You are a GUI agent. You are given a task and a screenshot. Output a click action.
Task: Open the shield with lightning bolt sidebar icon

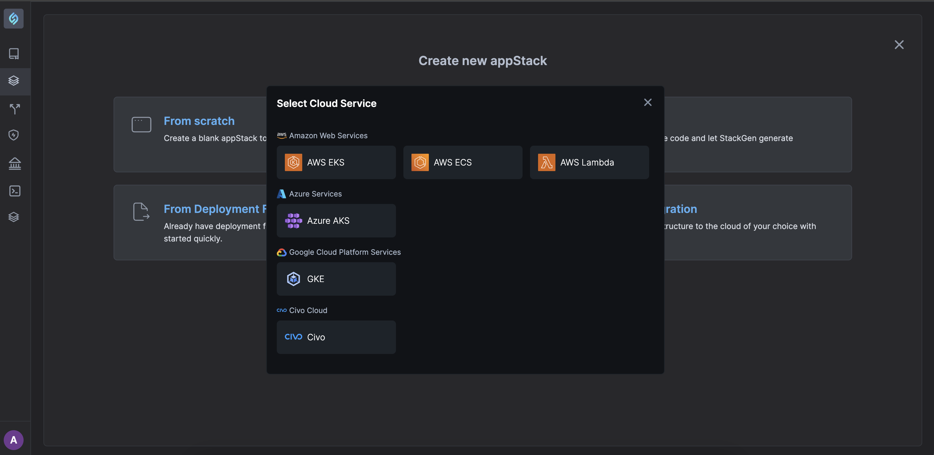pos(14,135)
